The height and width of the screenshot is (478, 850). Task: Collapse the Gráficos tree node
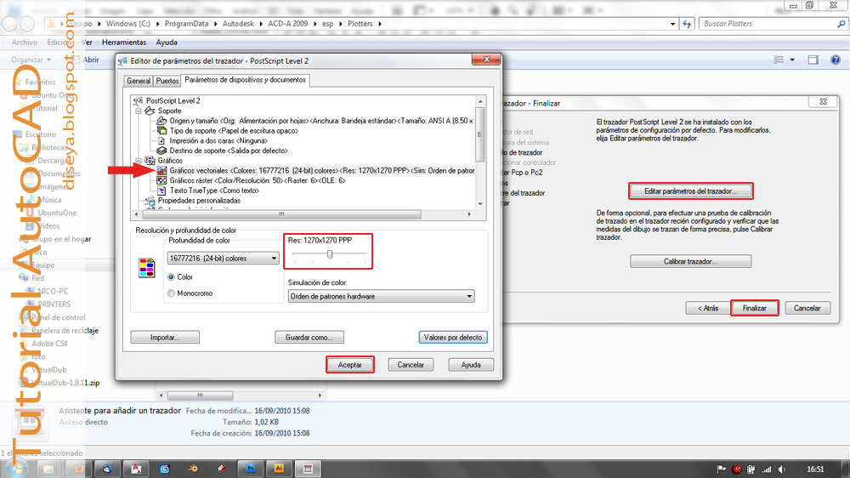coord(139,161)
